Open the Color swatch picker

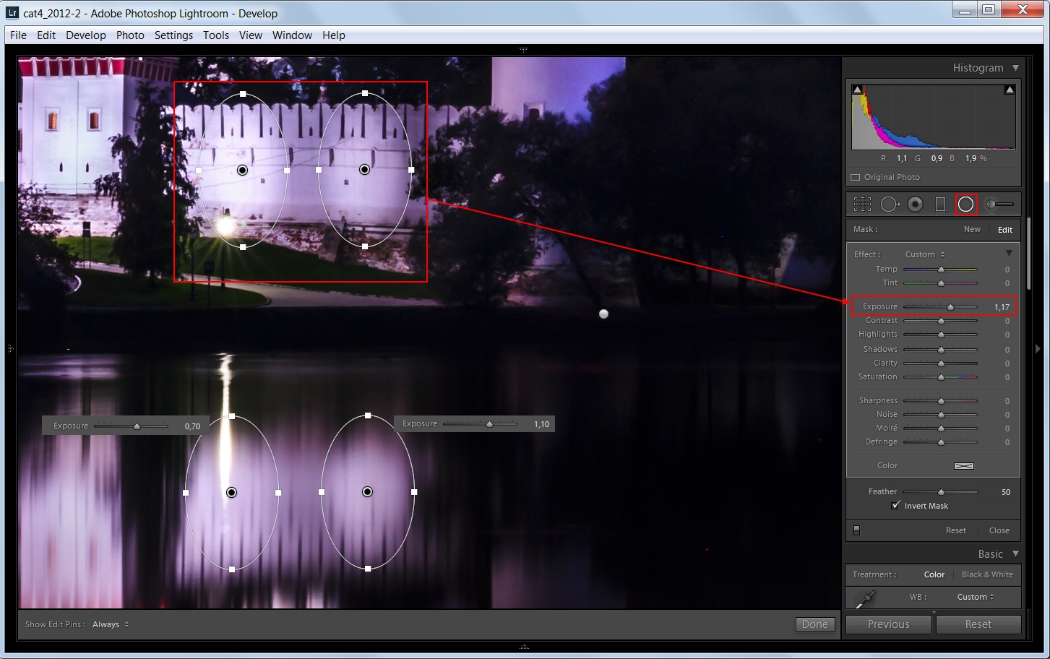(964, 466)
